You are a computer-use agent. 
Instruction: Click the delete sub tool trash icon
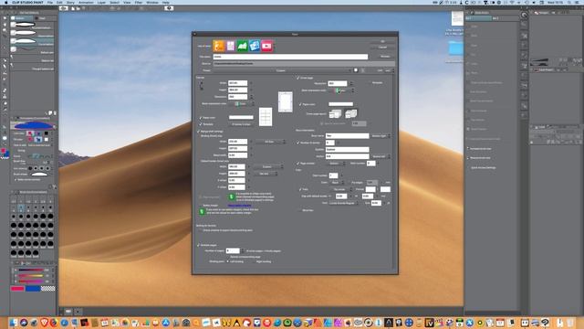(x=55, y=112)
